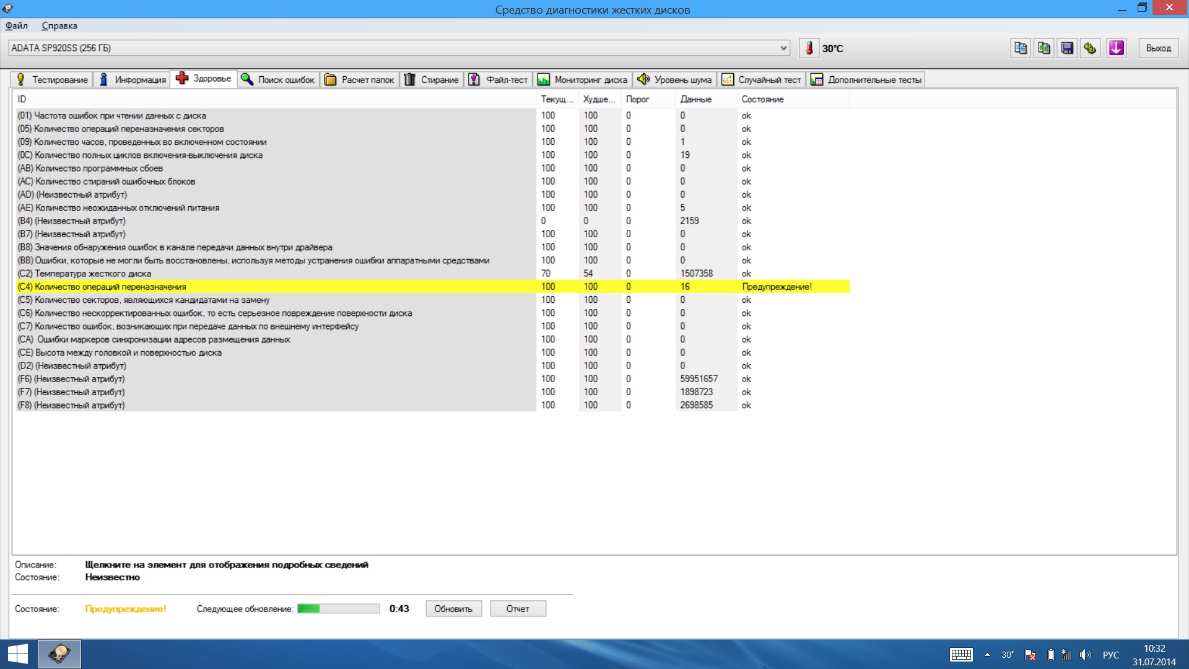This screenshot has height=669, width=1189.
Task: Click the Отчет button
Action: click(x=518, y=609)
